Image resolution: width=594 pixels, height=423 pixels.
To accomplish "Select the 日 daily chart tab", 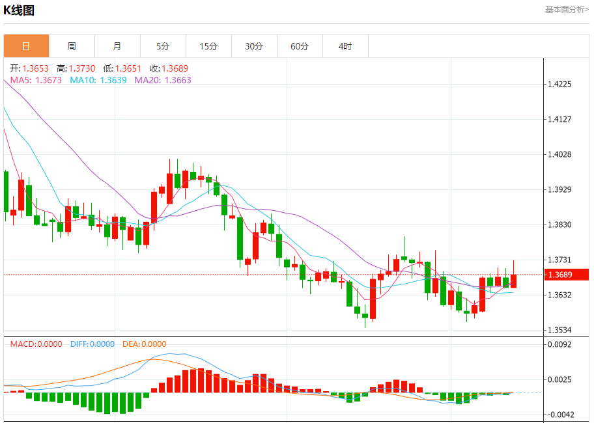I will point(26,46).
